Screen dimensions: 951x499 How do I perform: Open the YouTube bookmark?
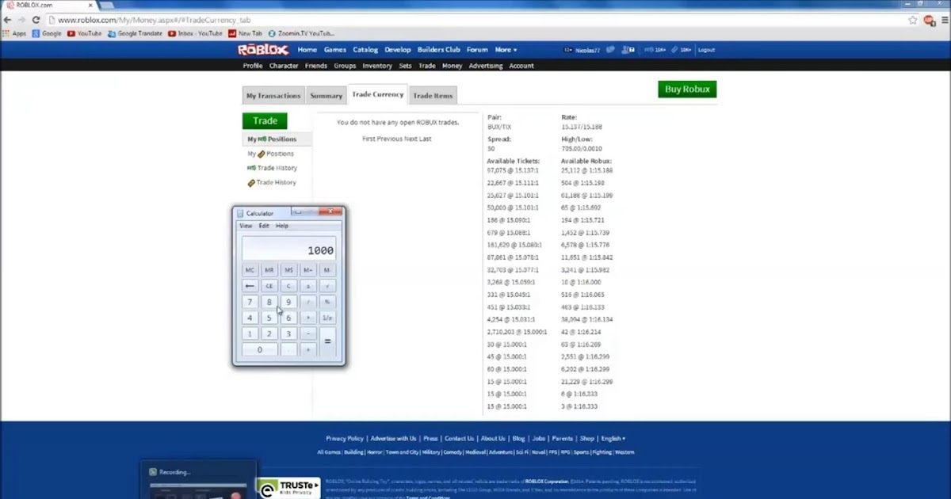[84, 33]
